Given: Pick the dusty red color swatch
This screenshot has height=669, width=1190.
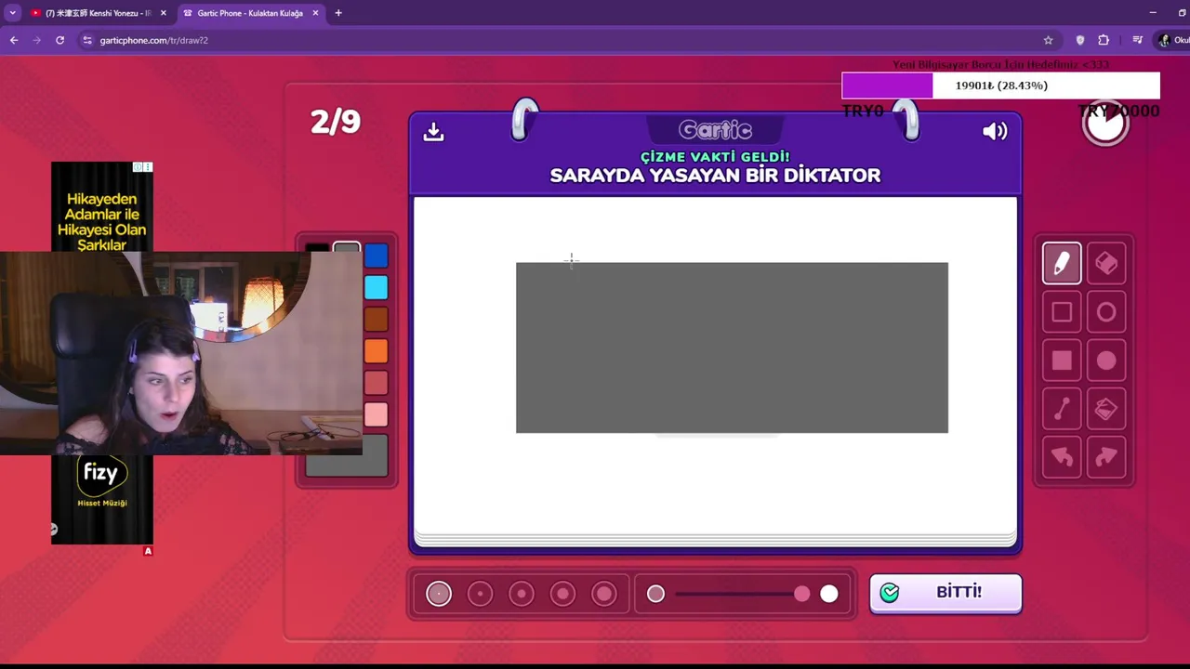Looking at the screenshot, I should click(376, 382).
